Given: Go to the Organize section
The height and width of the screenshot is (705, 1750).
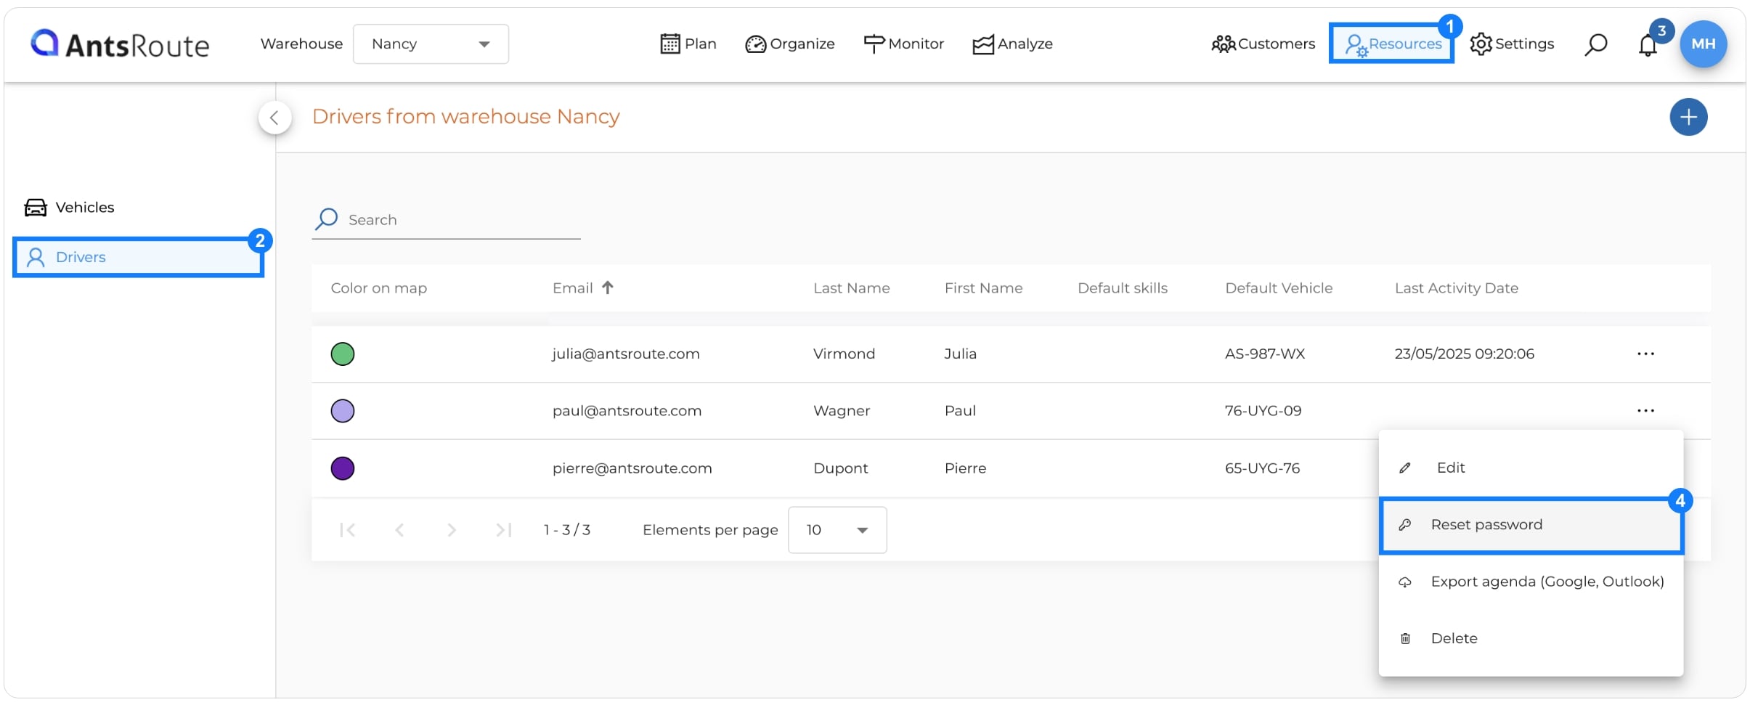Looking at the screenshot, I should [790, 44].
